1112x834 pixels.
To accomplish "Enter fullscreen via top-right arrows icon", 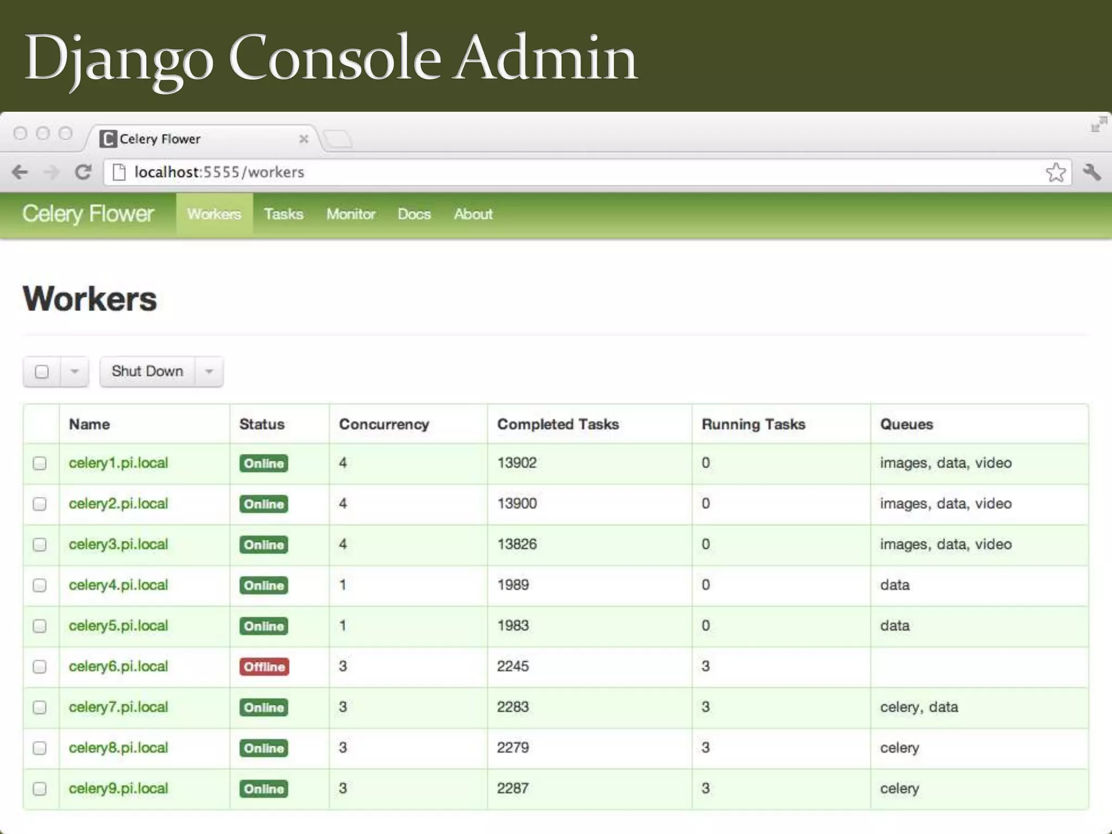I will pyautogui.click(x=1098, y=124).
